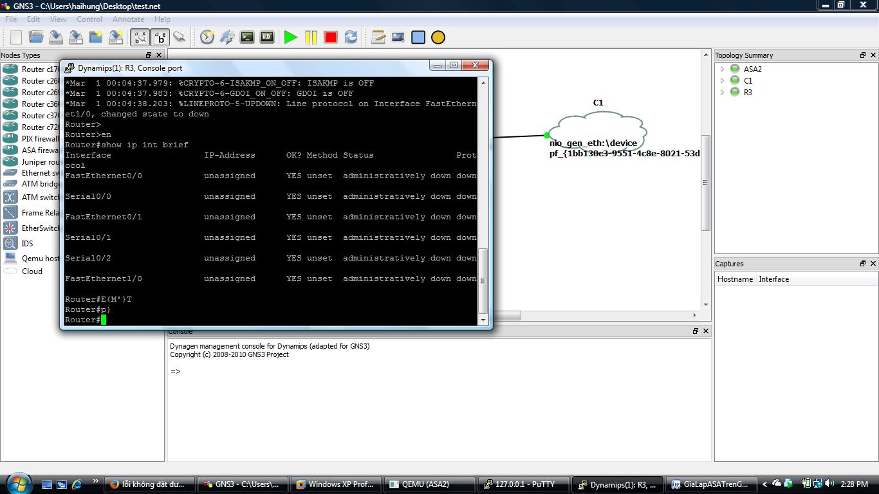Switch to QEMU (ASA2) taskbar window

coord(425,484)
